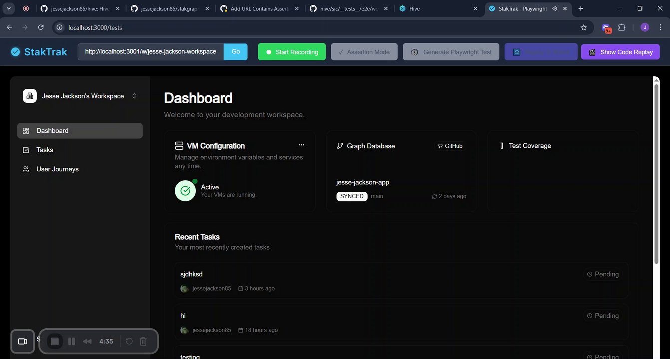Go back in the browser
670x359 pixels.
coord(9,27)
